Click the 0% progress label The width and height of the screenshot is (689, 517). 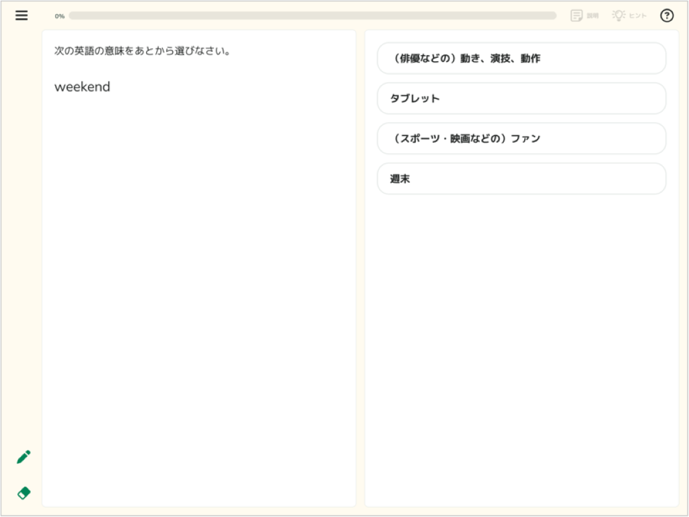[x=60, y=16]
